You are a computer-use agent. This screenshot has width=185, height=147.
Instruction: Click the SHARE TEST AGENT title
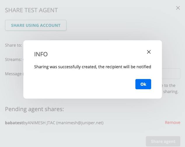pos(32,10)
